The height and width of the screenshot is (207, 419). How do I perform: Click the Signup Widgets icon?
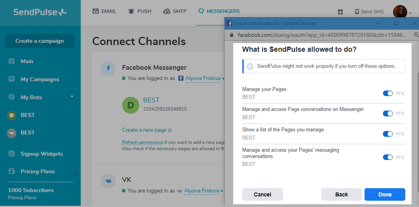(12, 154)
